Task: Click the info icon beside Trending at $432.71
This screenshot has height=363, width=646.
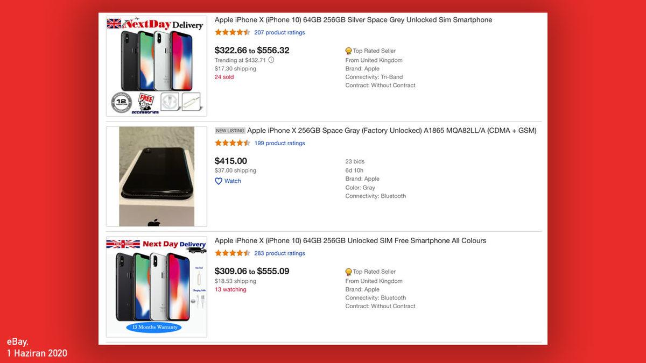Action: pos(271,60)
